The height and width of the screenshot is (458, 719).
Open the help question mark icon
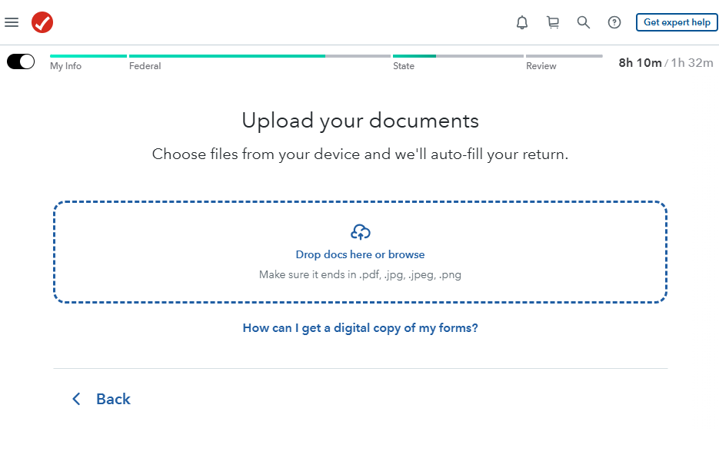coord(614,22)
